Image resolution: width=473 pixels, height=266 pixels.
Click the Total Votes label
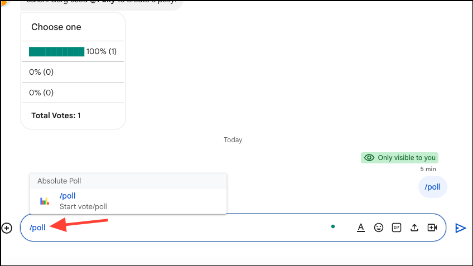coord(52,115)
